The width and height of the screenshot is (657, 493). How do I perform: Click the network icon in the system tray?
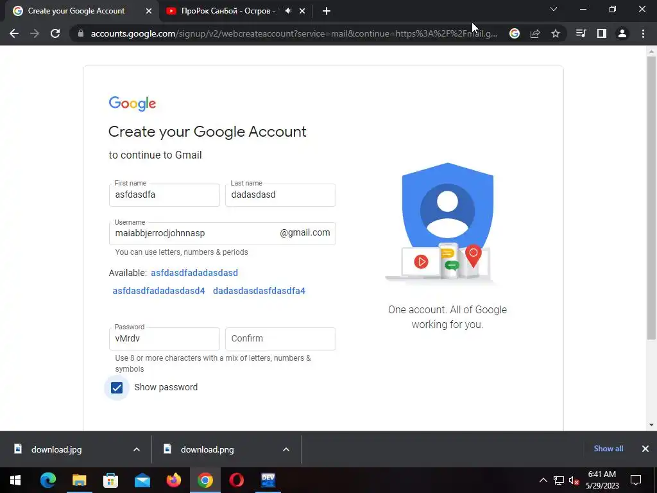pos(559,480)
